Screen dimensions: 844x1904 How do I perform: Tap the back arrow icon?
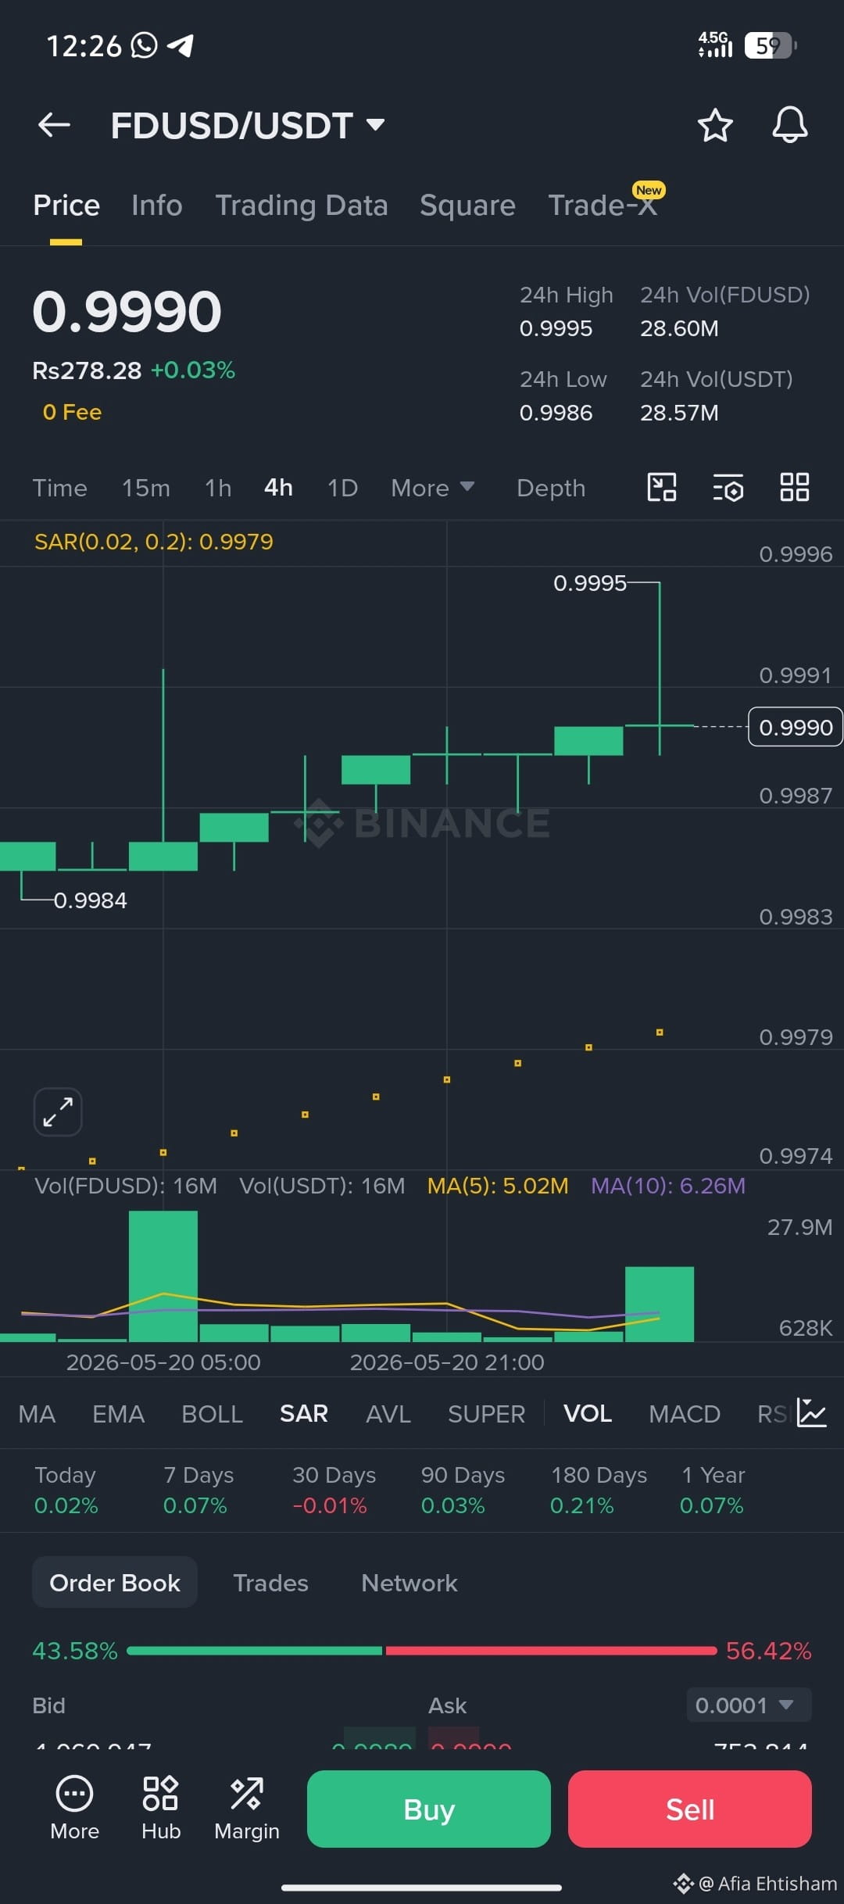click(54, 125)
